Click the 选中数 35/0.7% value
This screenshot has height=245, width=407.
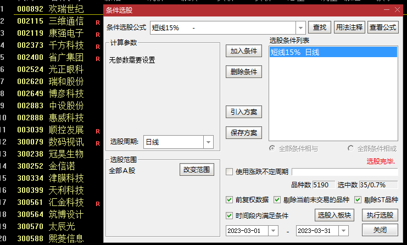(x=378, y=185)
